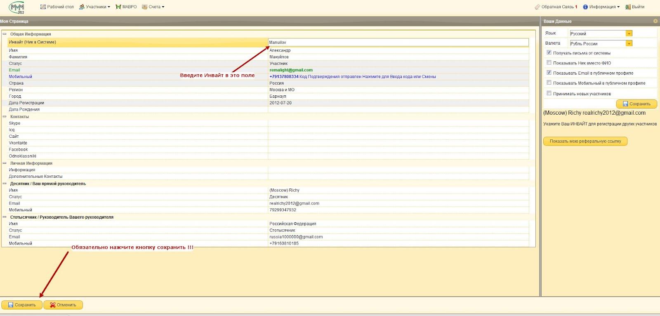Click the red X Отменить button
This screenshot has height=316, width=660.
click(x=63, y=305)
